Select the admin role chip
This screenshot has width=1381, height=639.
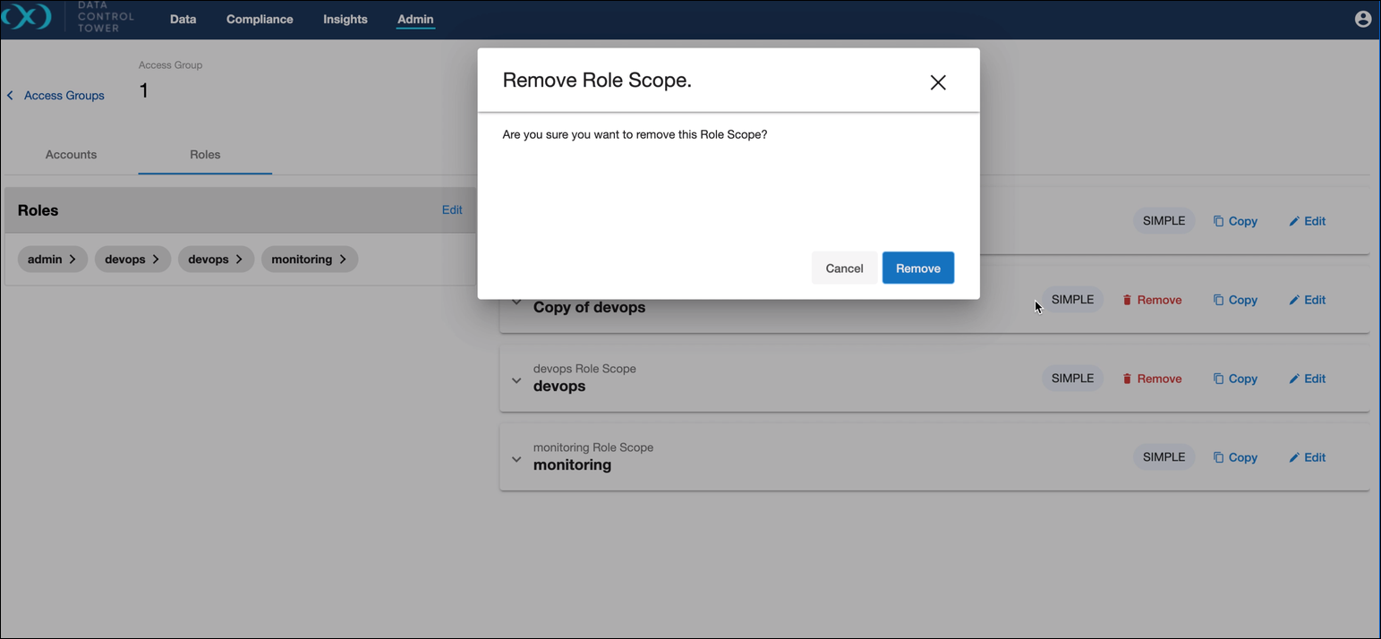tap(52, 260)
